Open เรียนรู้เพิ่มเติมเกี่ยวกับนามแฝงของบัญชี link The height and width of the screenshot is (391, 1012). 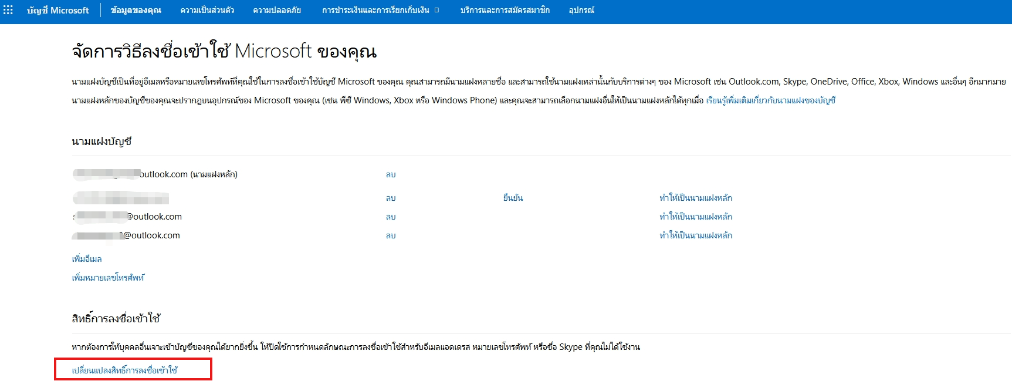click(x=770, y=100)
